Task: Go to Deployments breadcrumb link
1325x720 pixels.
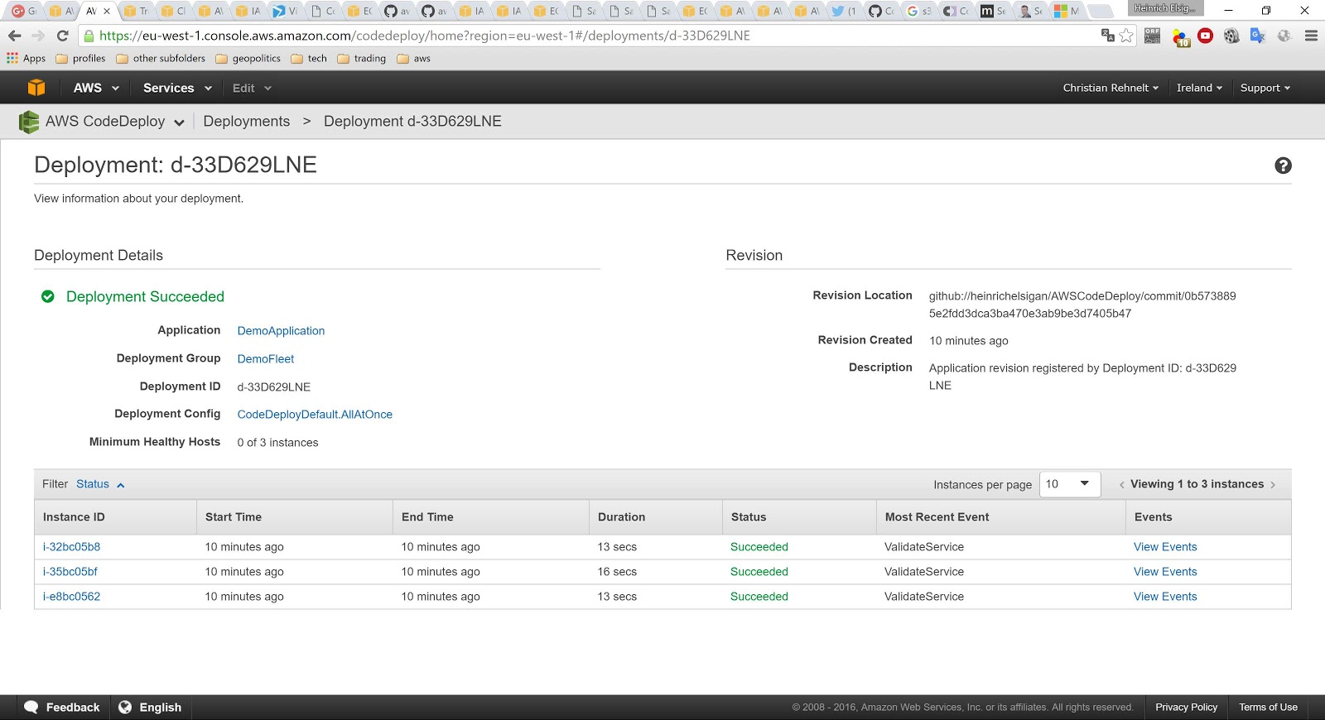Action: point(247,122)
